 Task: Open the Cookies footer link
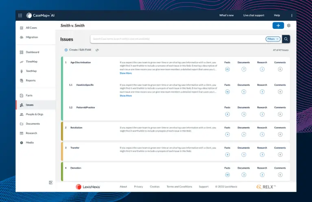[155, 187]
